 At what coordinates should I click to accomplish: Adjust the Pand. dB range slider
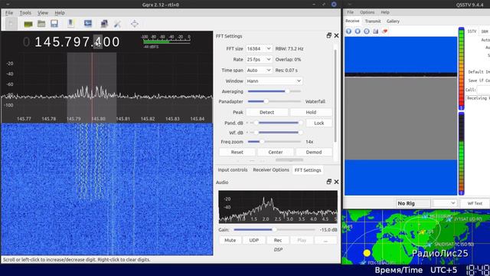[x=274, y=123]
